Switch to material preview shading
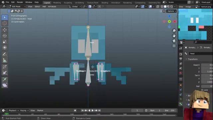213x120 pixels. point(168,7)
